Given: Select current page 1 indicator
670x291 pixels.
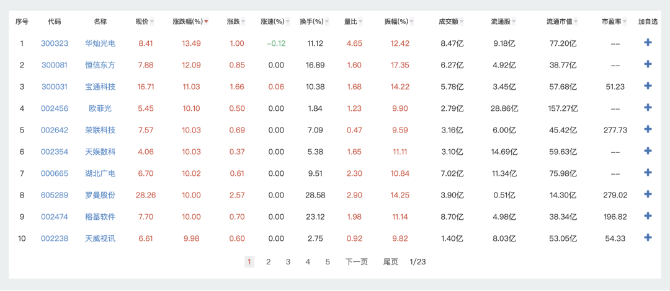Looking at the screenshot, I should point(249,262).
